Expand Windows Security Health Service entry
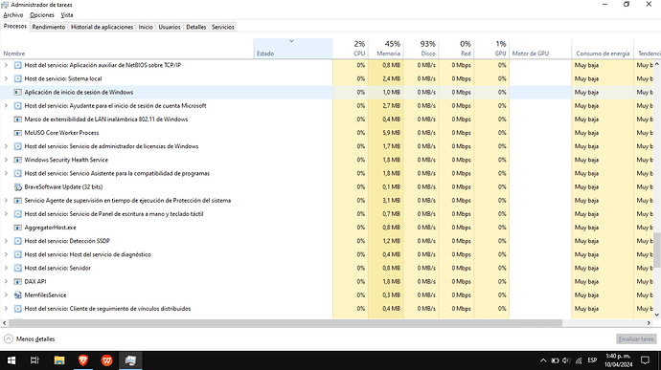 coord(6,160)
